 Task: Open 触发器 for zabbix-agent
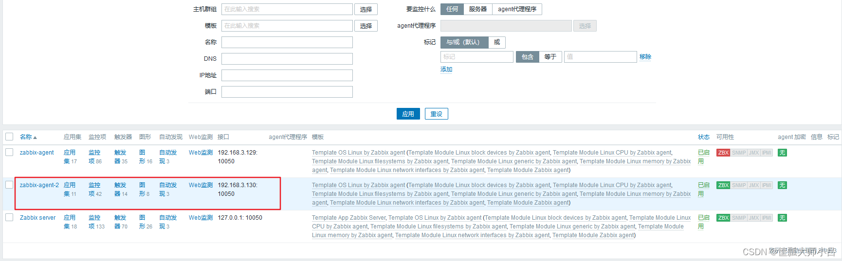click(x=120, y=157)
